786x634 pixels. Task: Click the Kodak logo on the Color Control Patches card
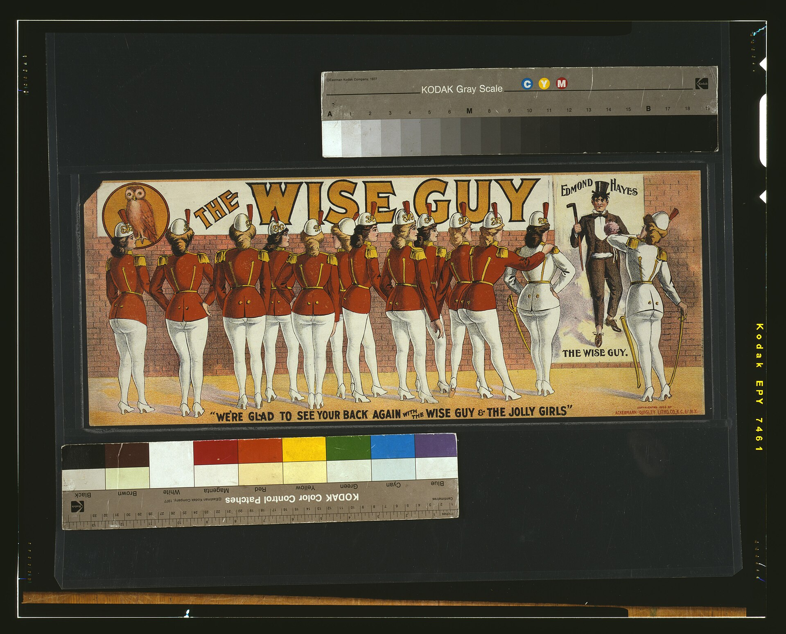pos(77,506)
